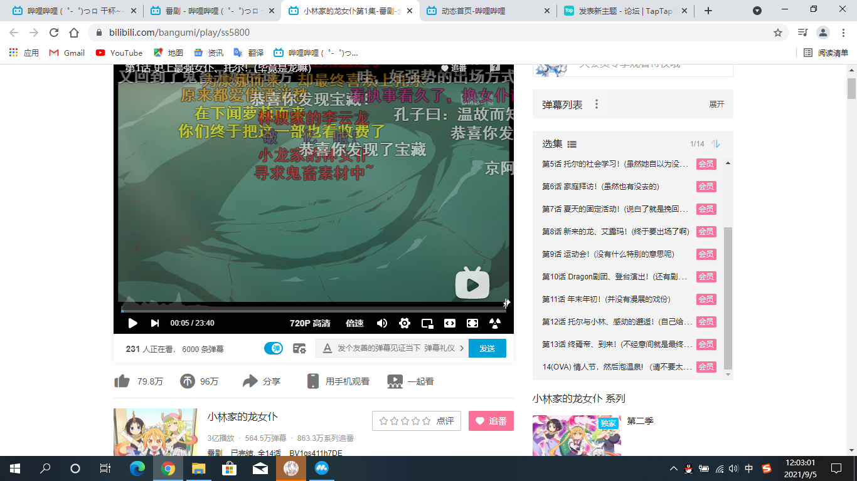The width and height of the screenshot is (857, 481).
Task: Switch to TapTap 发表新主题 tab
Action: [625, 11]
